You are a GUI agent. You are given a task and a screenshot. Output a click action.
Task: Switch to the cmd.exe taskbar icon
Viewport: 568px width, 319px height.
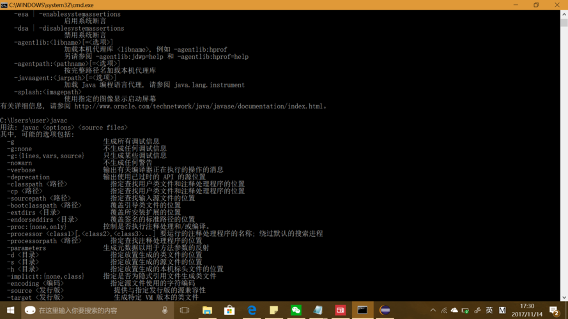coord(362,310)
